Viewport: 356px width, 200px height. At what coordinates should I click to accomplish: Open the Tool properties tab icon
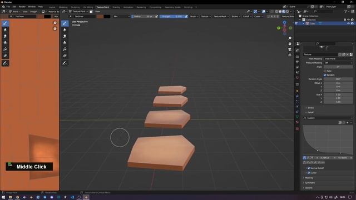click(297, 51)
